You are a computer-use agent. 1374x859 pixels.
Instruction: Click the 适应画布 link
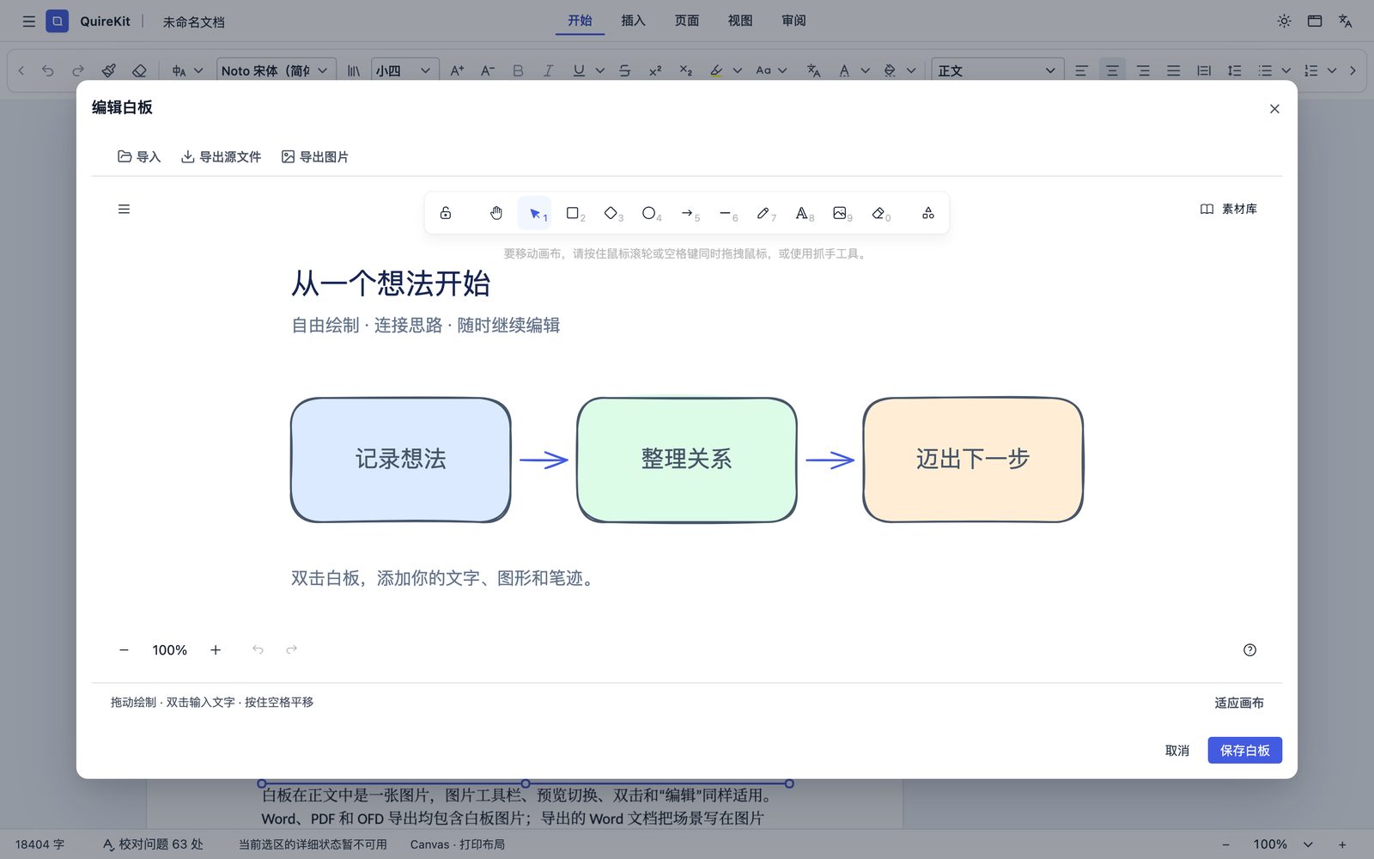pos(1238,703)
